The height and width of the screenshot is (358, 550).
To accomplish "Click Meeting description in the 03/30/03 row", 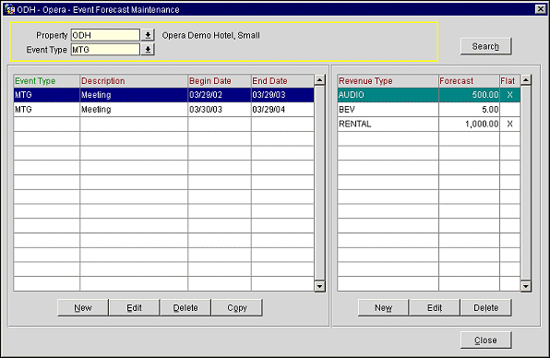I will pyautogui.click(x=134, y=110).
